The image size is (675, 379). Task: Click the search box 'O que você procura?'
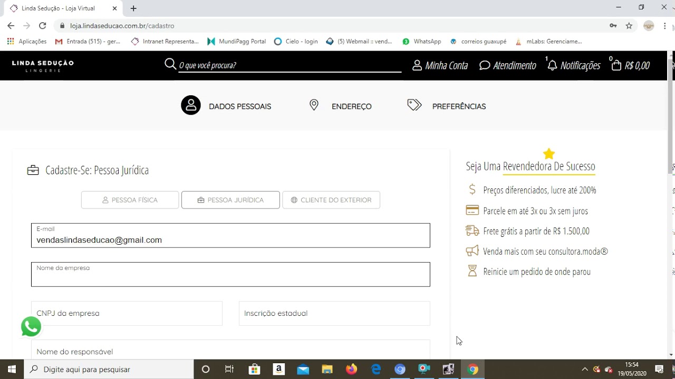[x=290, y=65]
